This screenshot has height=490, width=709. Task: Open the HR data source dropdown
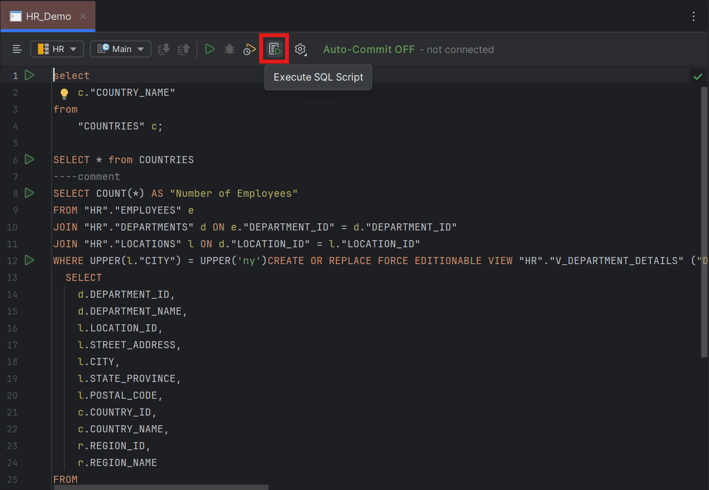[57, 49]
